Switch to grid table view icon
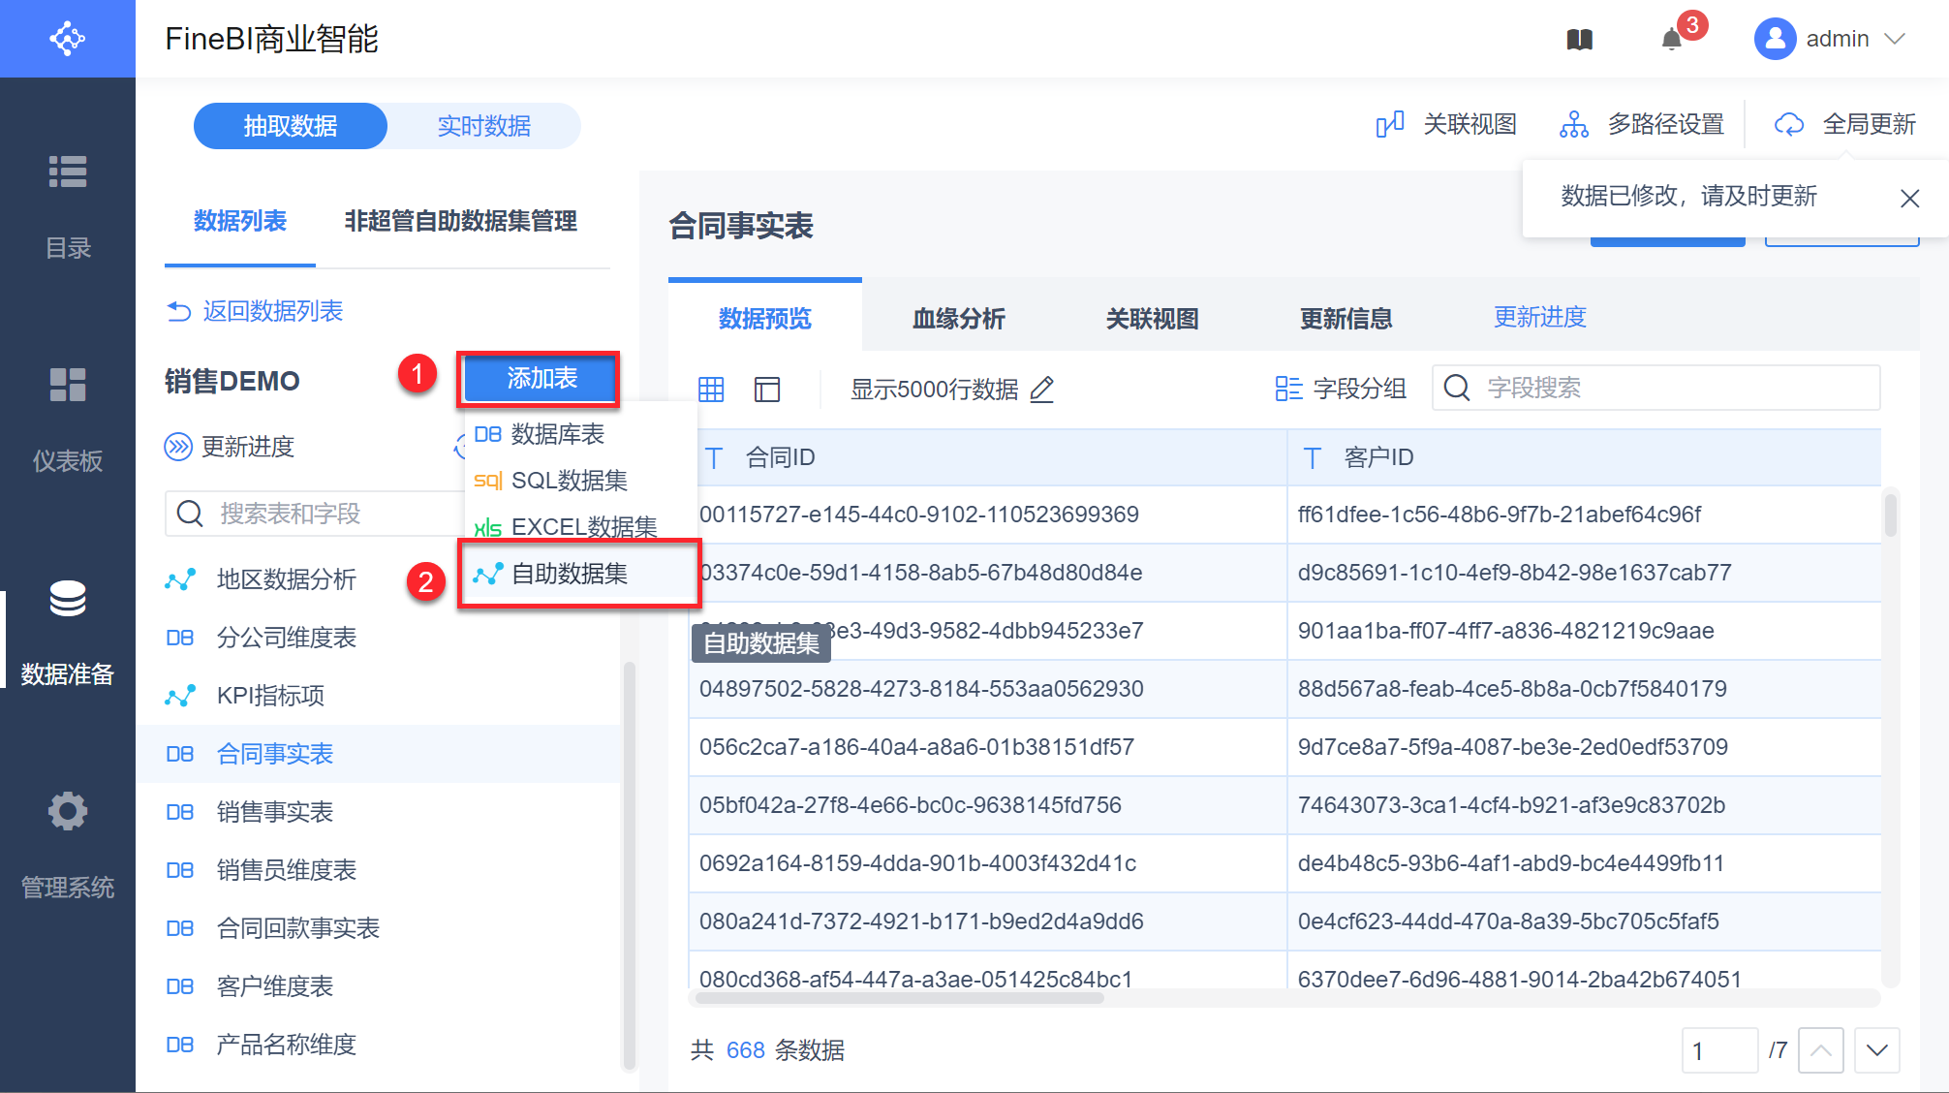 pyautogui.click(x=711, y=390)
